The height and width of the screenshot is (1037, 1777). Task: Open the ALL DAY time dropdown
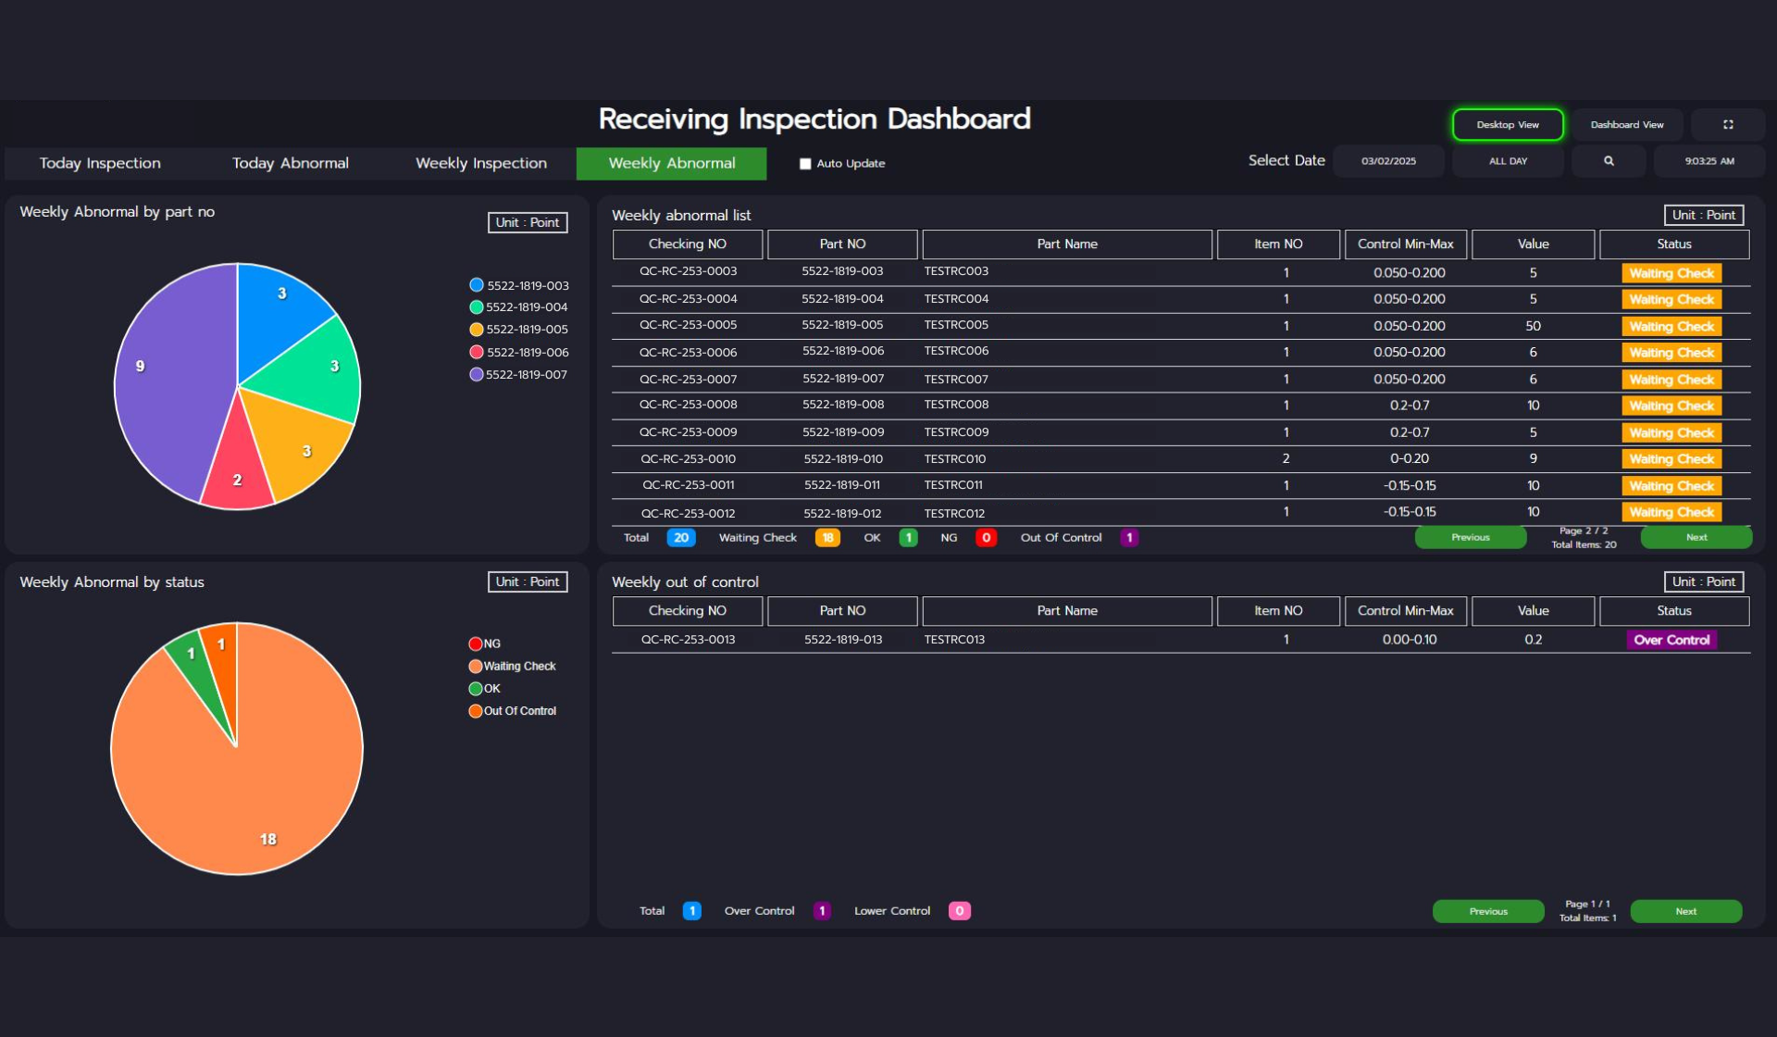(x=1508, y=161)
